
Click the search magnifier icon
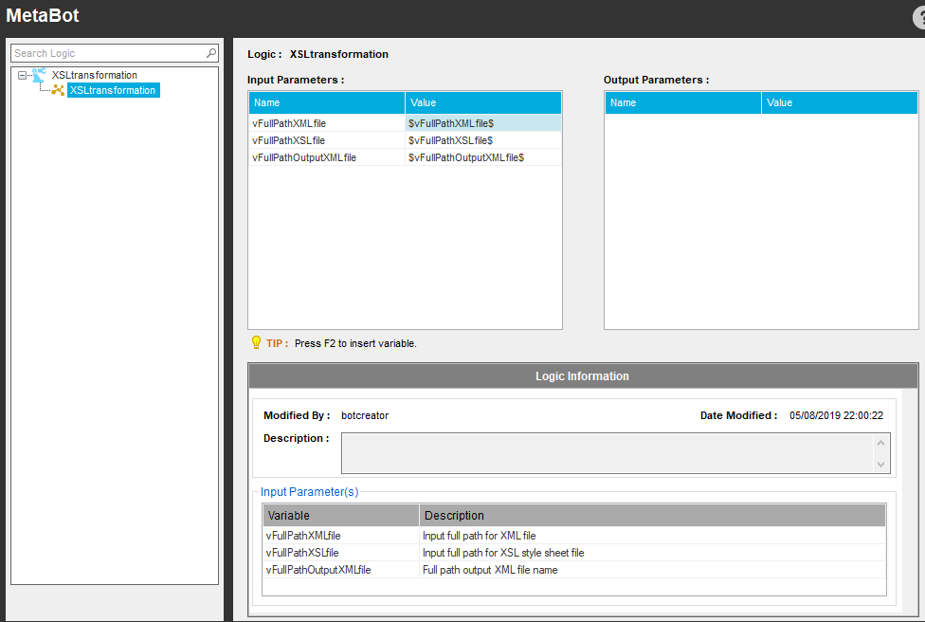click(211, 54)
